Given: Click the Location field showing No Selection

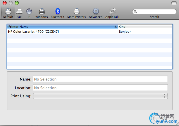Looking at the screenshot, I should [x=100, y=88].
